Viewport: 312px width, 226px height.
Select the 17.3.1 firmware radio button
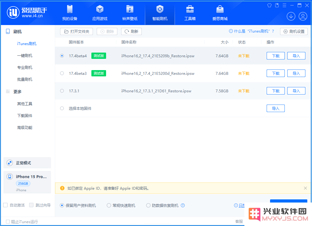[62, 91]
